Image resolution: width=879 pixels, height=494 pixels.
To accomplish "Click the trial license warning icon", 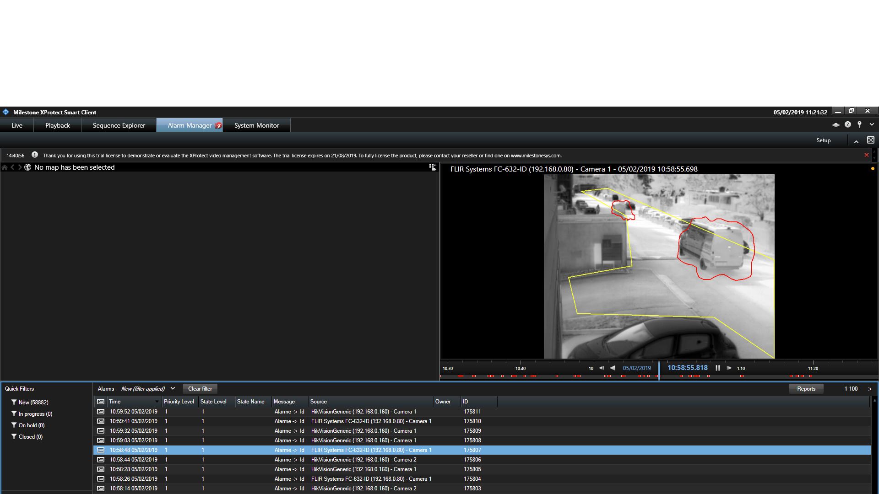I will [35, 155].
